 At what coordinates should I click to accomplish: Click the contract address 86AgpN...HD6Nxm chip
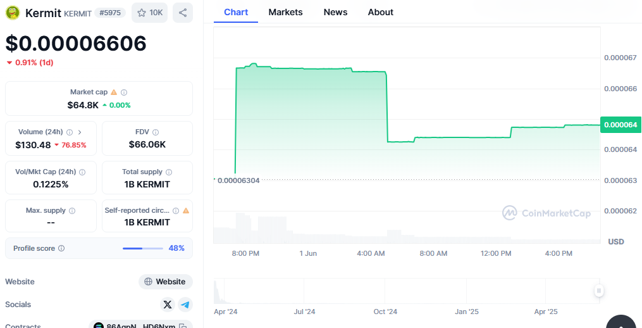click(140, 324)
